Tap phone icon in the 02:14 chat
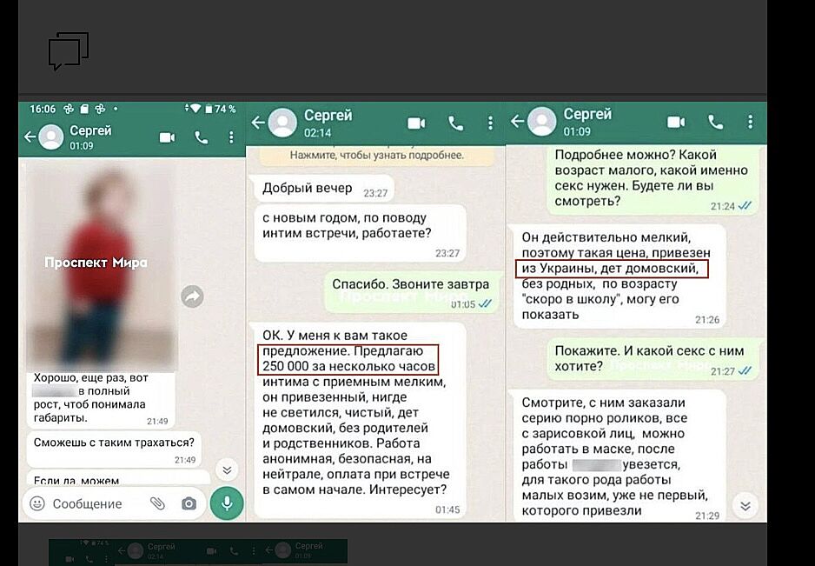The image size is (815, 566). pos(455,123)
